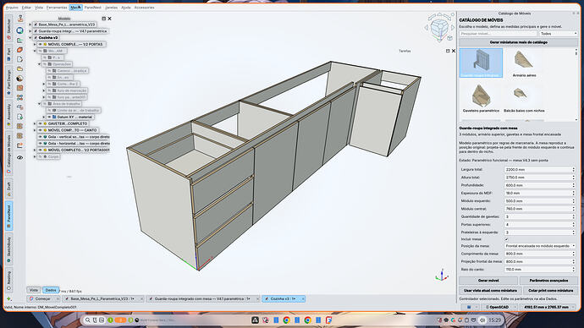Click the orange shape toolbar icon
The height and width of the screenshot is (328, 584).
click(x=20, y=50)
